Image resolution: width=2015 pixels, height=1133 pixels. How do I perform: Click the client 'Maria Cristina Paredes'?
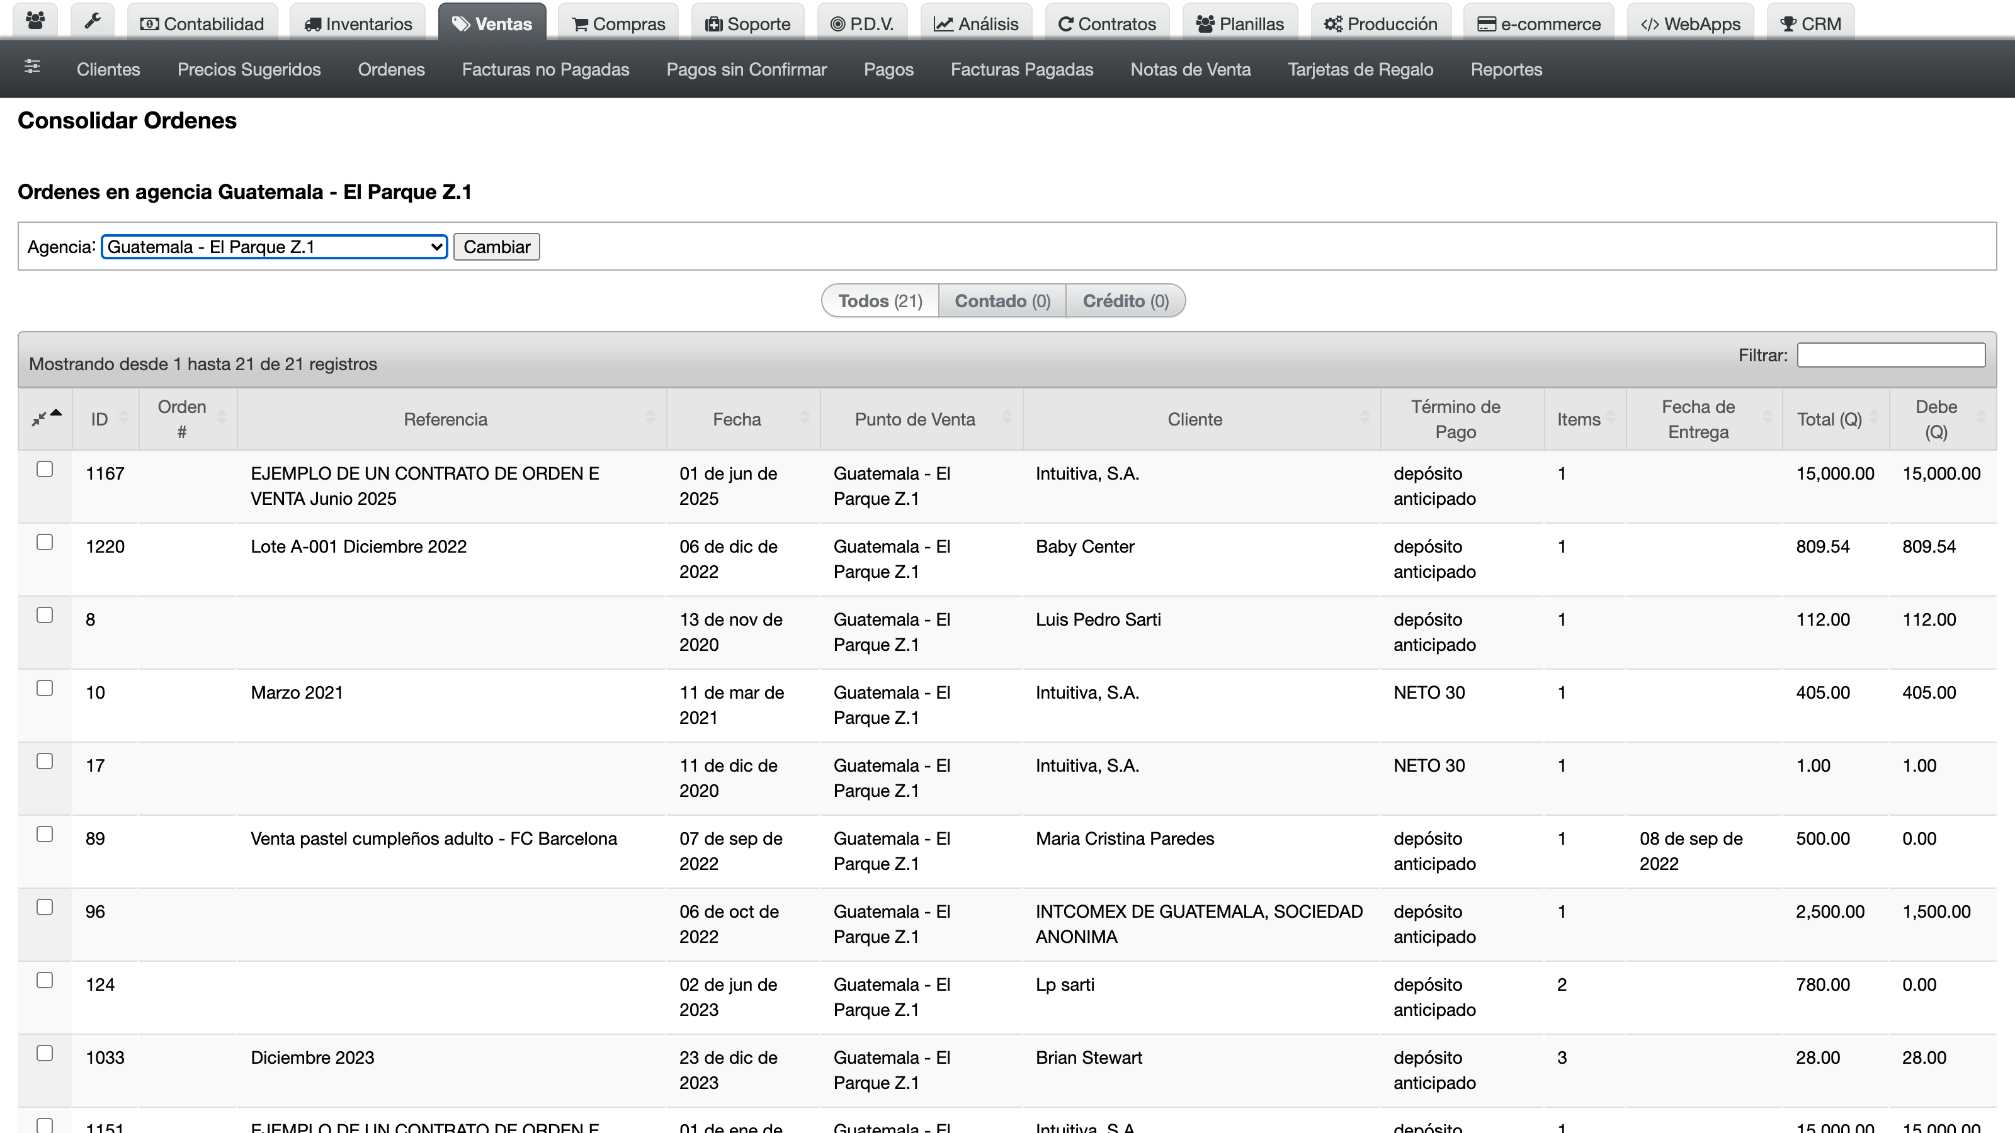(x=1125, y=838)
